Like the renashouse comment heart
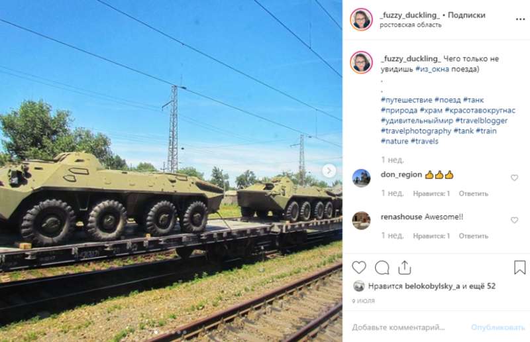Screen dimensions: 530x342 [x=514, y=220]
